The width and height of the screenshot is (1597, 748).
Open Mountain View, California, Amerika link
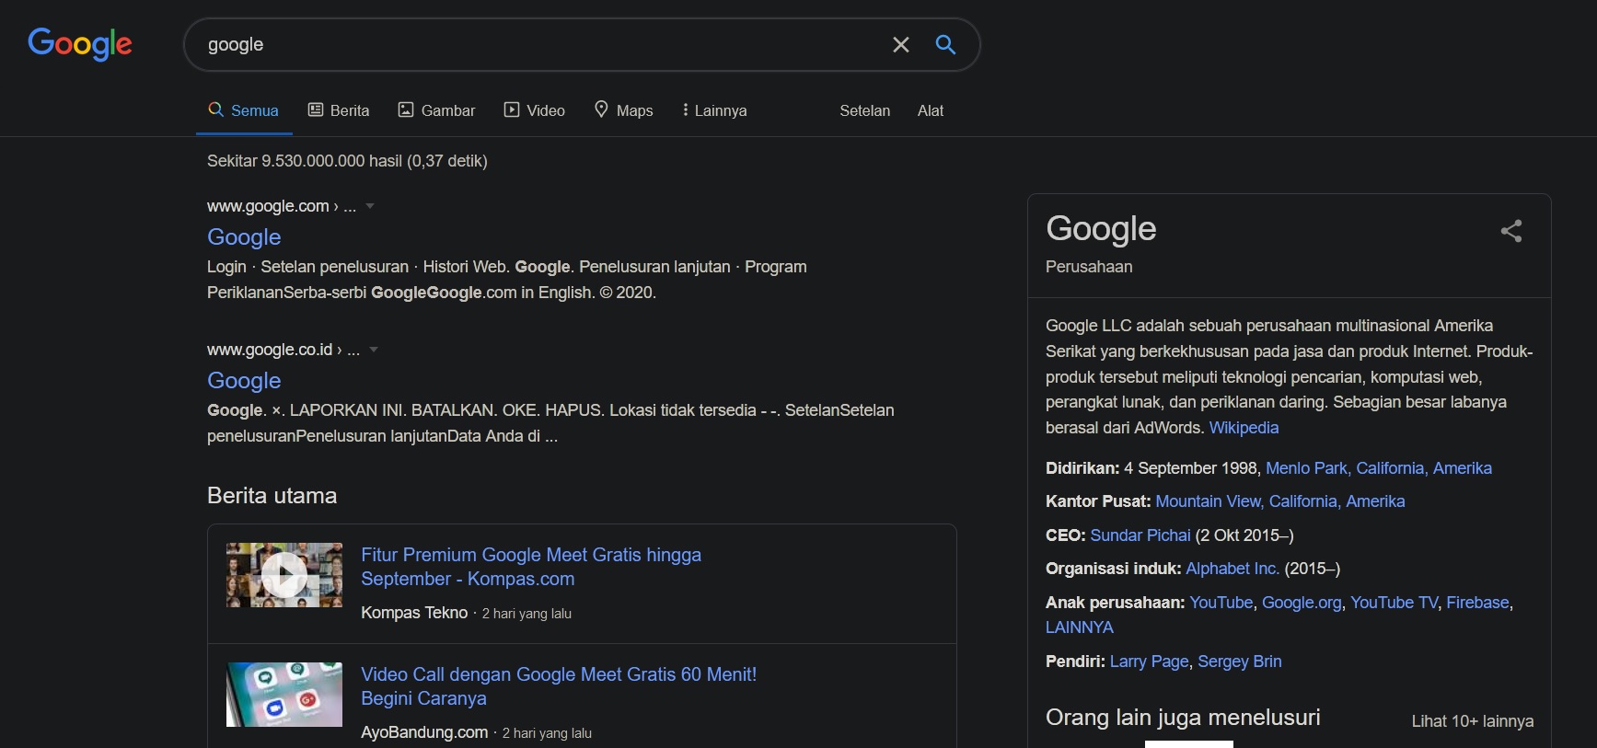pyautogui.click(x=1280, y=501)
